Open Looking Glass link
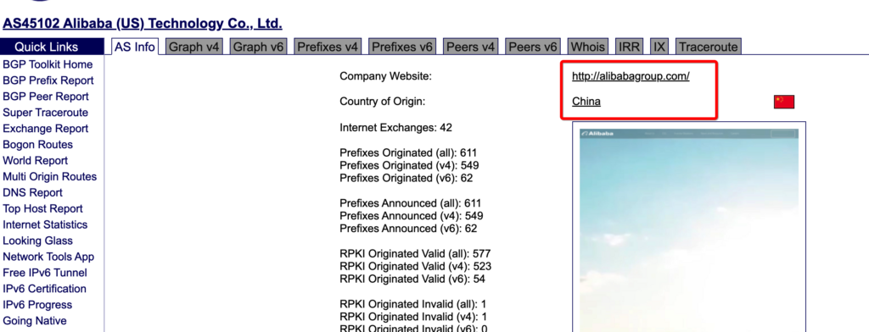The height and width of the screenshot is (332, 869). coord(37,241)
